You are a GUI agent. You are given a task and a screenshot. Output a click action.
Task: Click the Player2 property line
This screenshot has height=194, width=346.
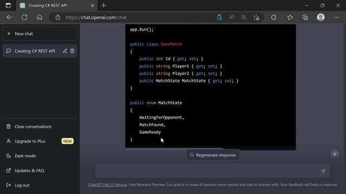click(x=181, y=73)
